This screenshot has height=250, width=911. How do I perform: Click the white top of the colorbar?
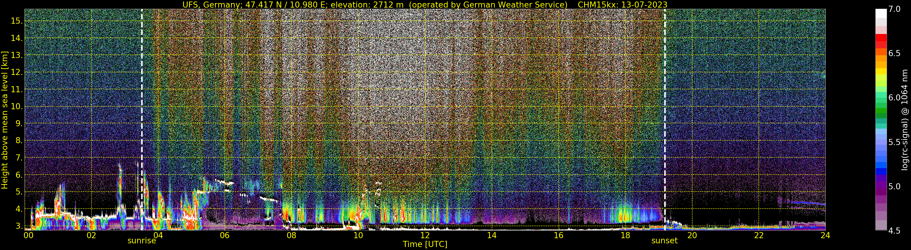coord(881,13)
